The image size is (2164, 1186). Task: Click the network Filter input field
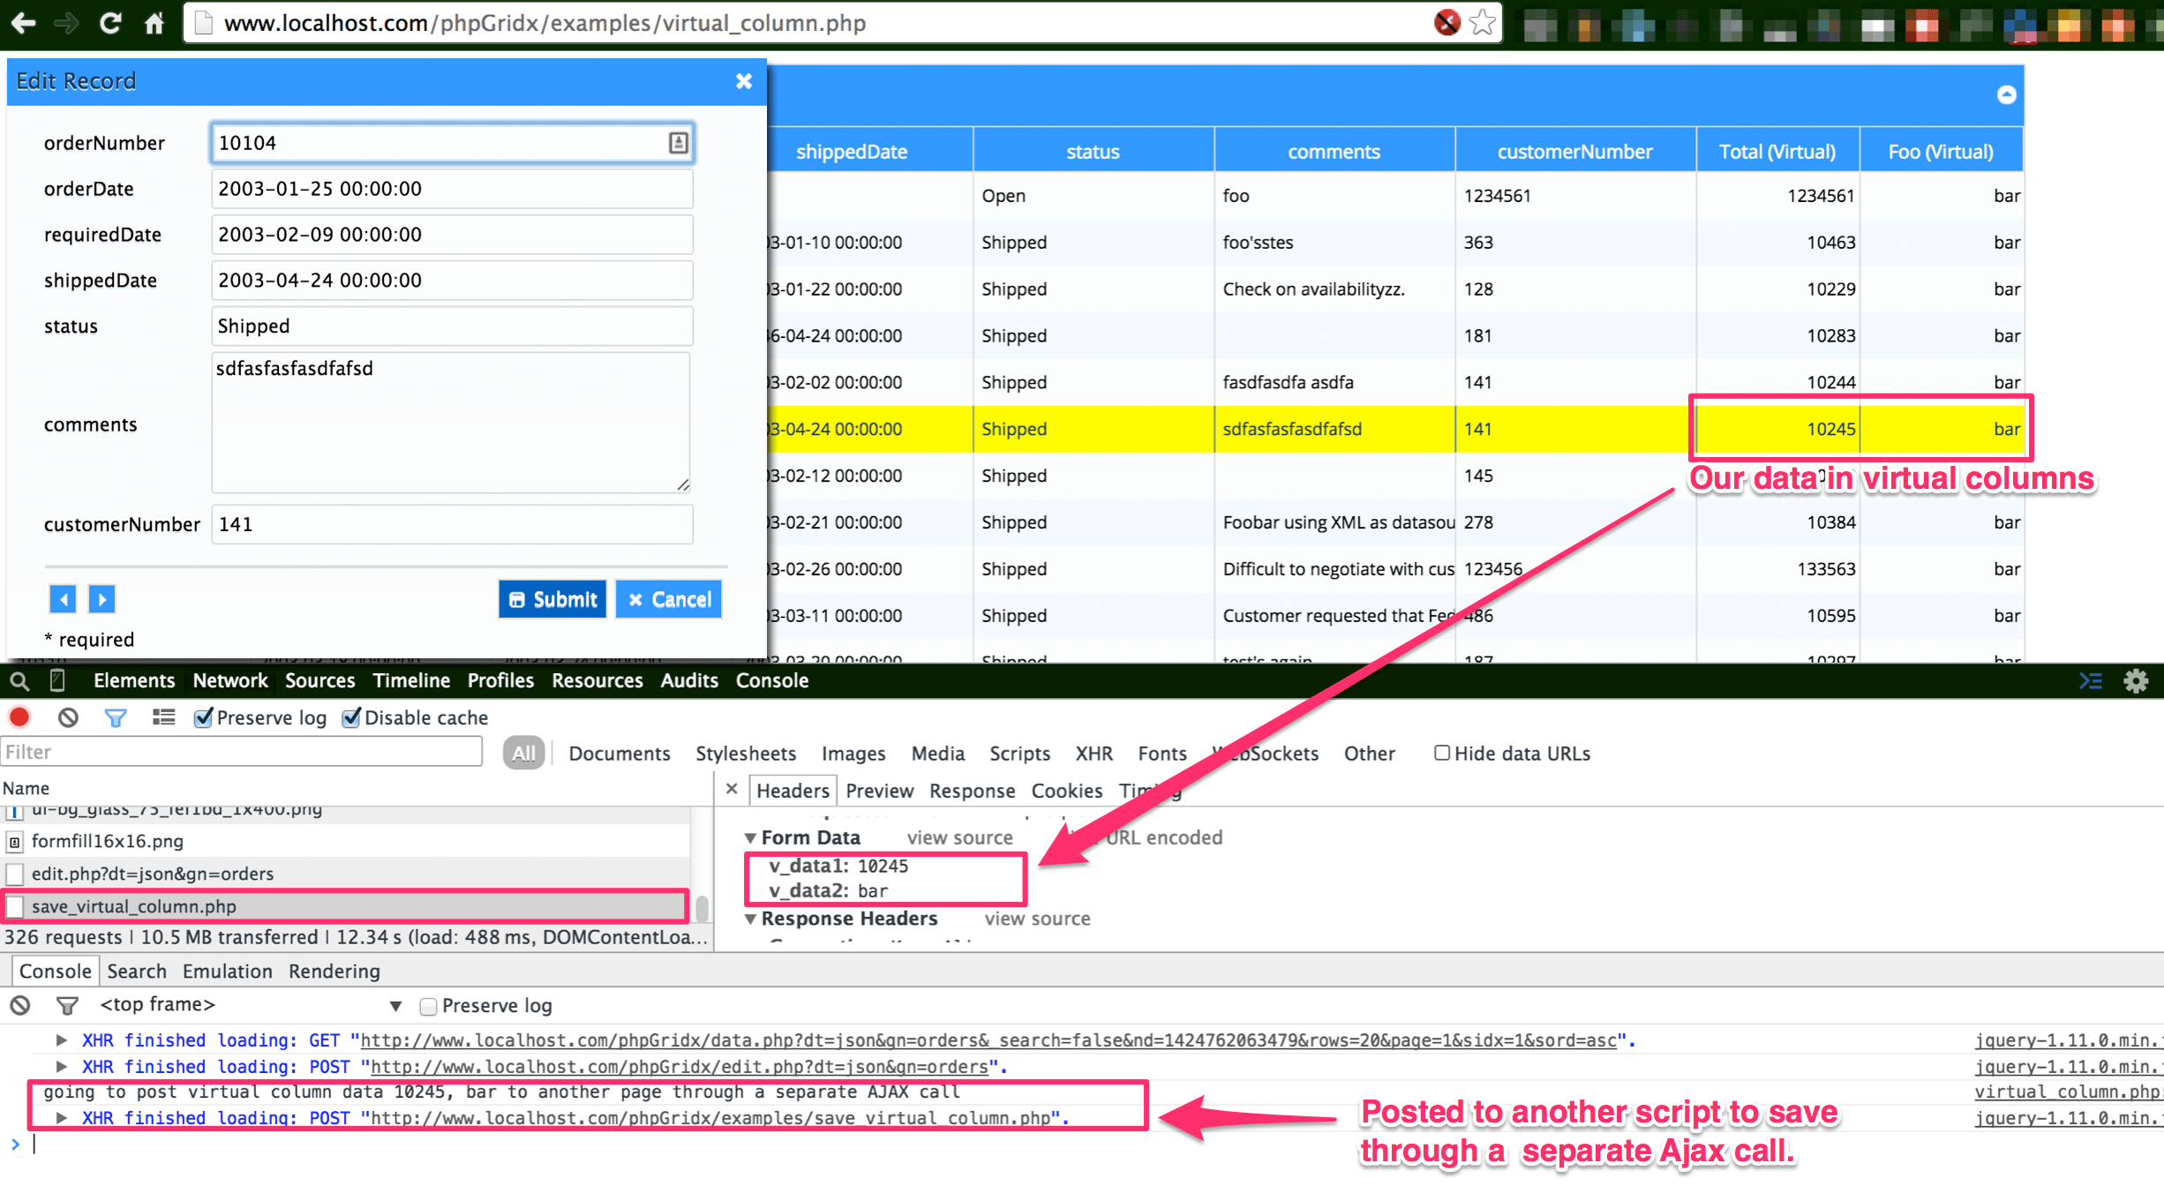coord(242,752)
